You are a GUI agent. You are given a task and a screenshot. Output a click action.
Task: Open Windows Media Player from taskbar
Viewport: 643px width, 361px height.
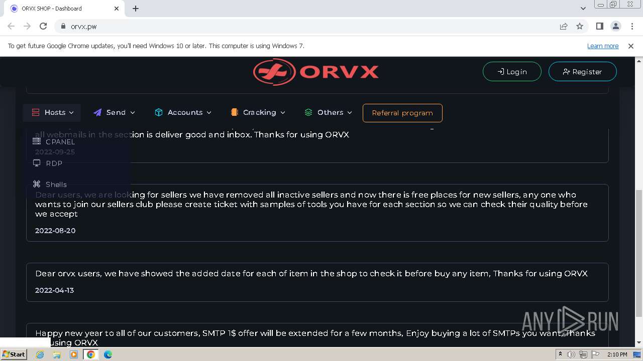74,354
